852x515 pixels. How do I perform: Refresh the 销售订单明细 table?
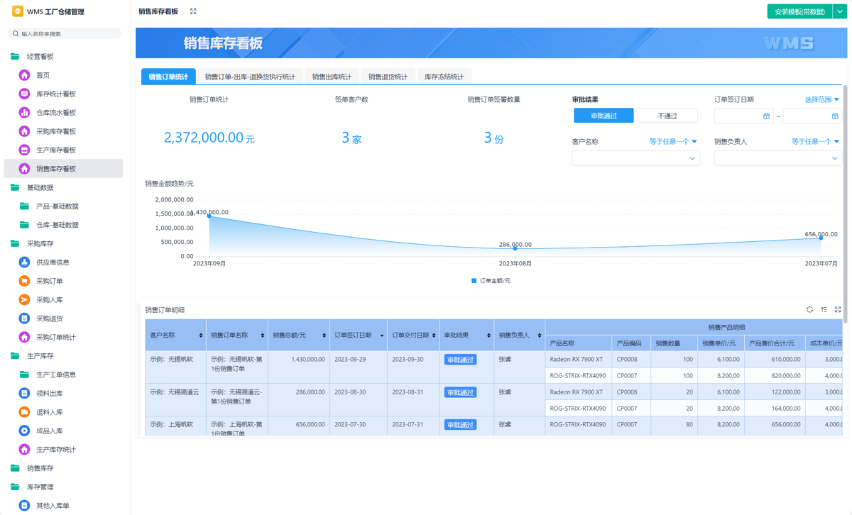pyautogui.click(x=809, y=309)
